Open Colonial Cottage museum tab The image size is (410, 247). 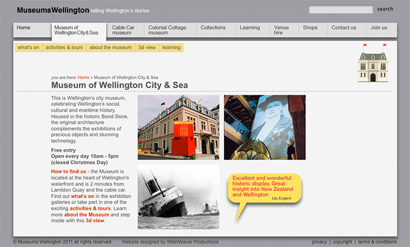(x=170, y=30)
